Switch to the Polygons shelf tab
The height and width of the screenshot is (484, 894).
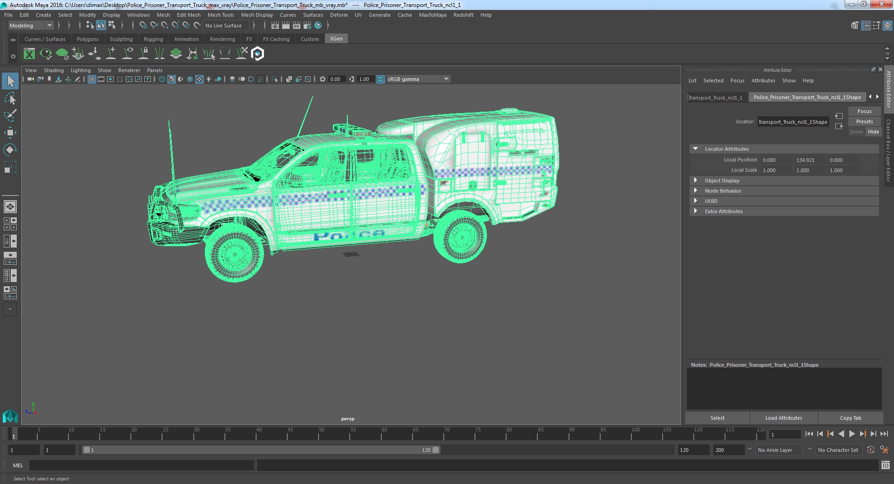[x=88, y=39]
